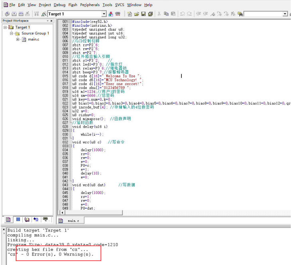Switch to Functions tab in workspace panel
Image resolution: width=298 pixels, height=265 pixels.
pos(36,220)
